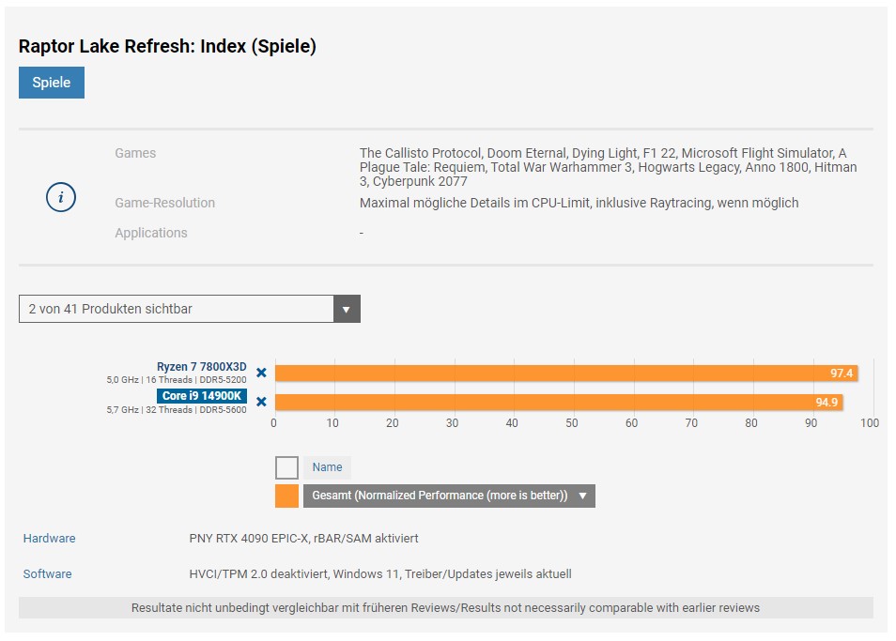Click the Ryzen 7 7800X3D label
Image resolution: width=896 pixels, height=641 pixels.
202,366
